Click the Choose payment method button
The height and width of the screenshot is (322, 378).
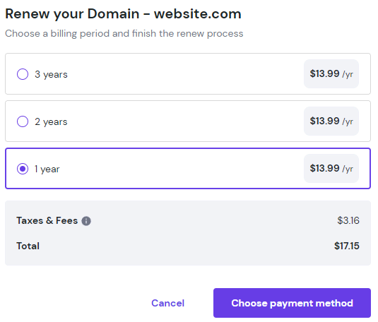click(x=292, y=303)
